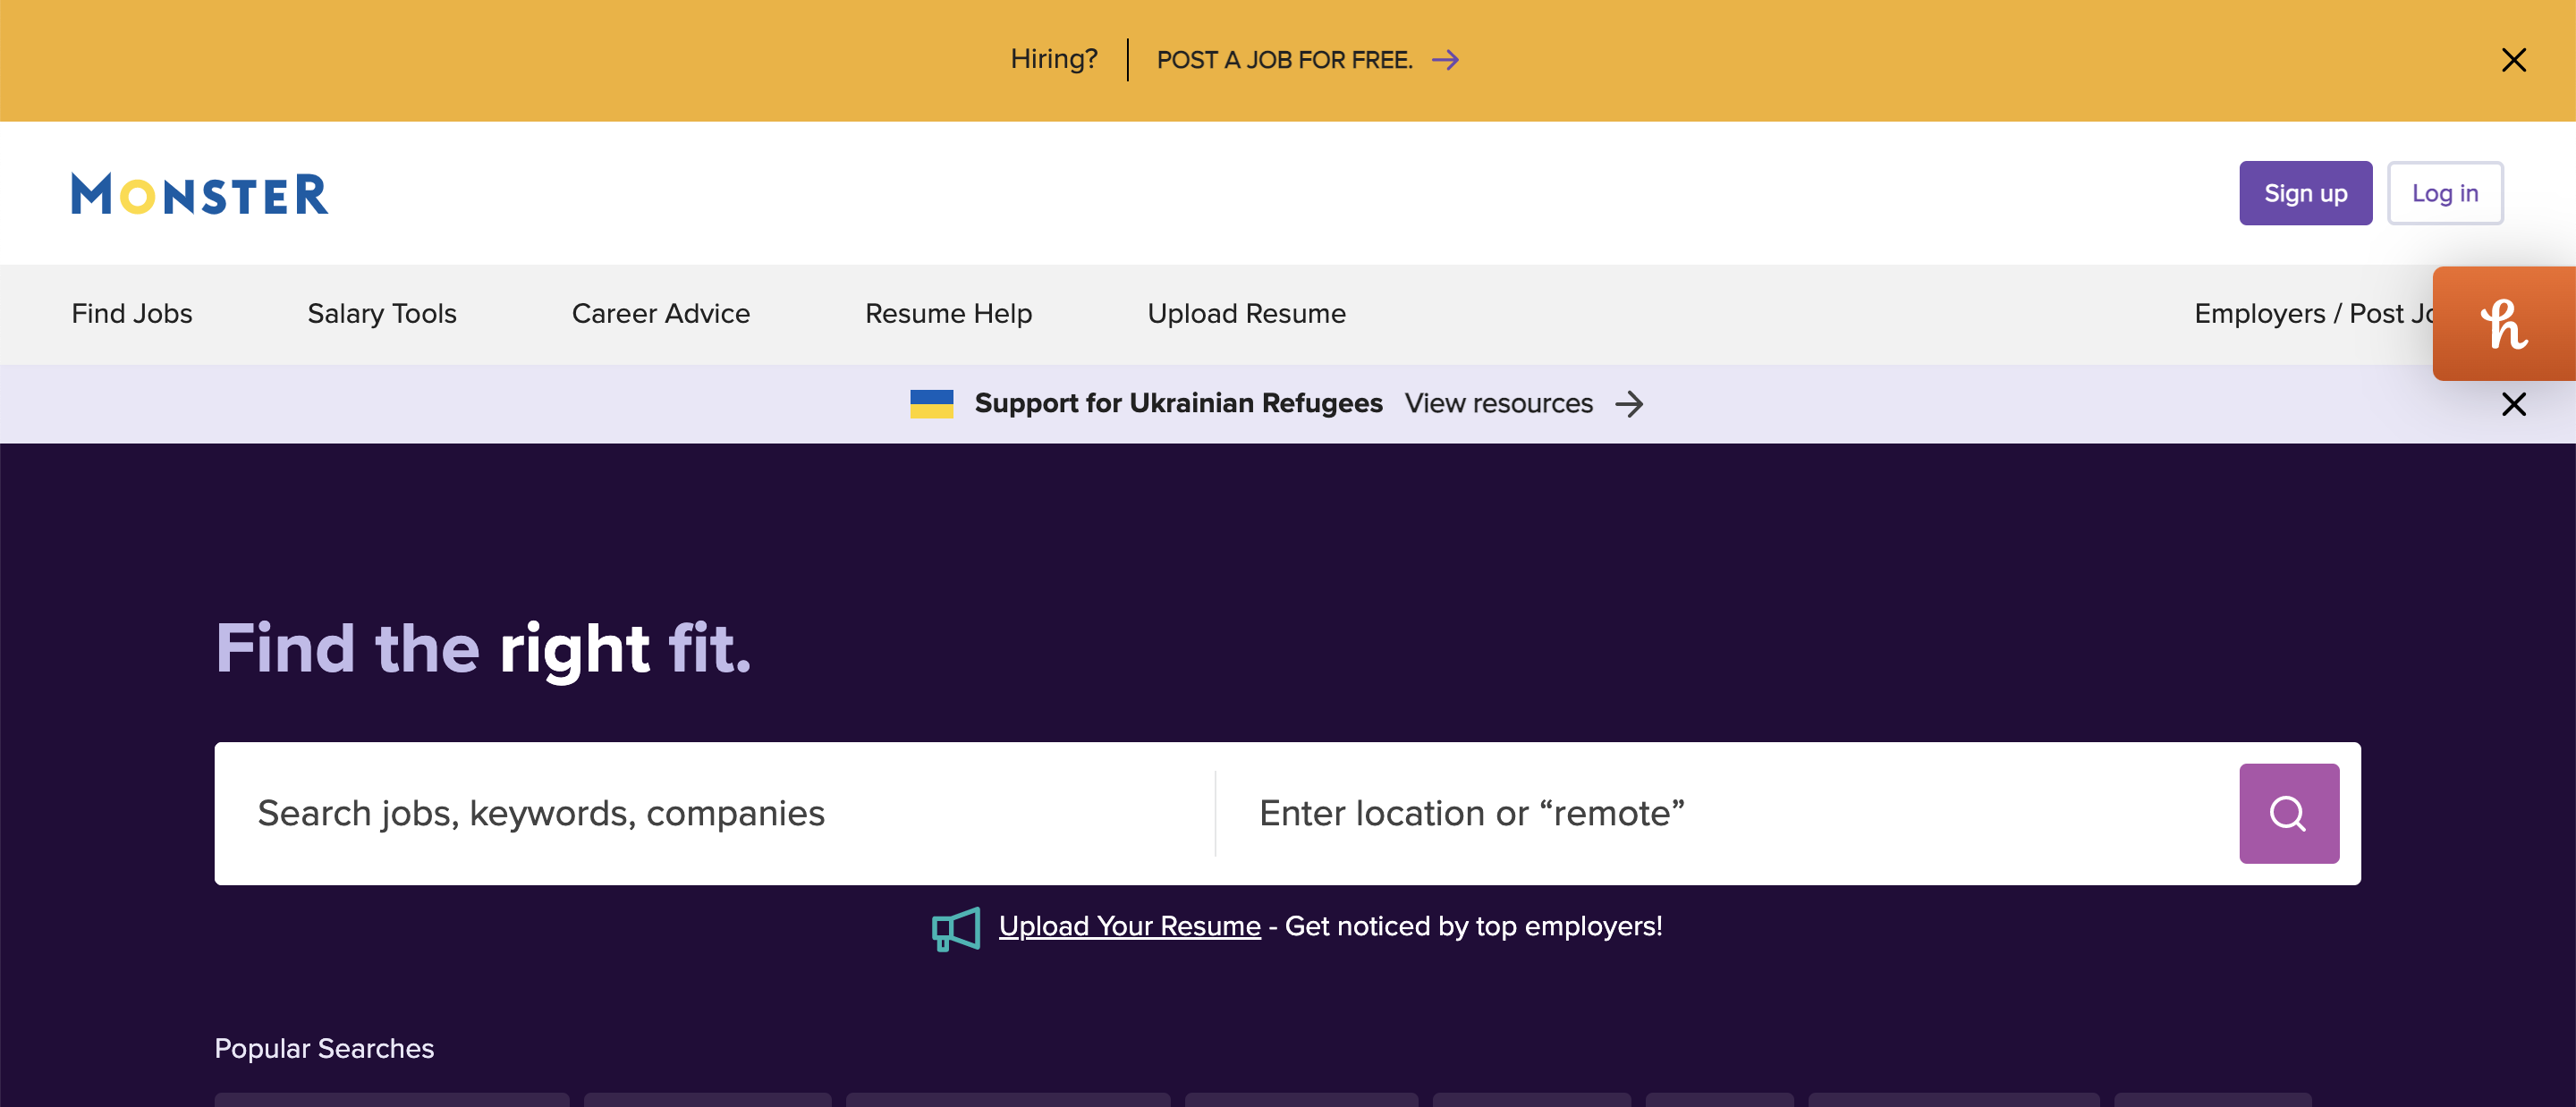2576x1107 pixels.
Task: Click the Popular Searches heading
Action: click(x=324, y=1048)
